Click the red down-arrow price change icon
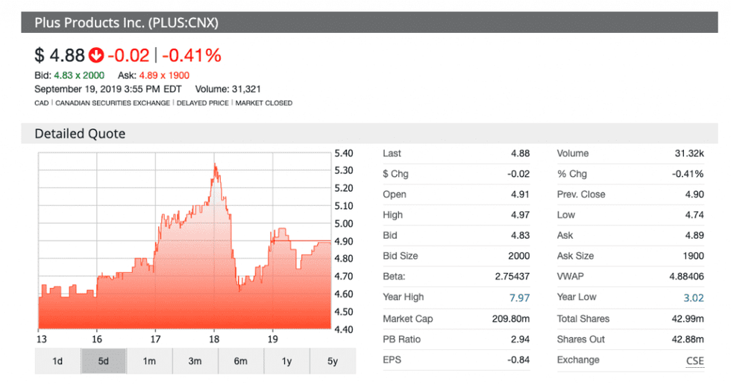This screenshot has width=731, height=385. coord(96,55)
